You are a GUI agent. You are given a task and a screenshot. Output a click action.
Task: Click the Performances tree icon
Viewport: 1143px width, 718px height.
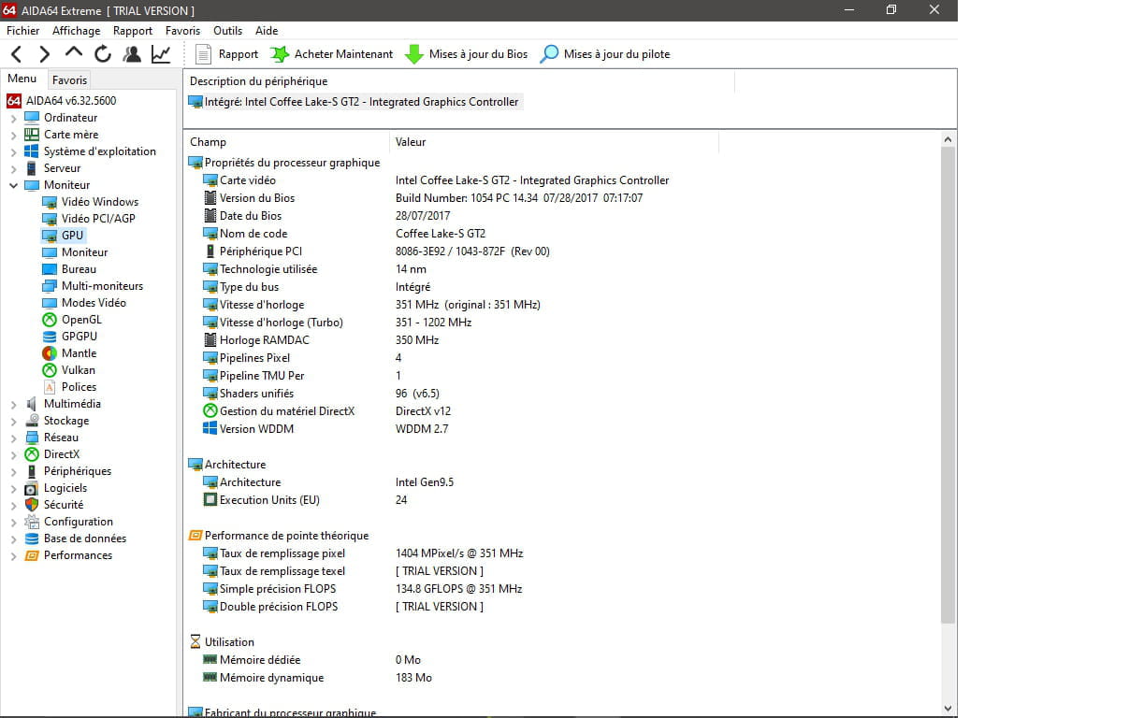click(x=32, y=555)
